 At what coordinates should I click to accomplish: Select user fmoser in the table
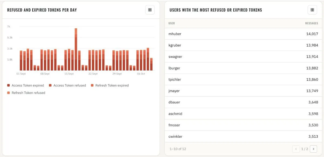point(174,125)
